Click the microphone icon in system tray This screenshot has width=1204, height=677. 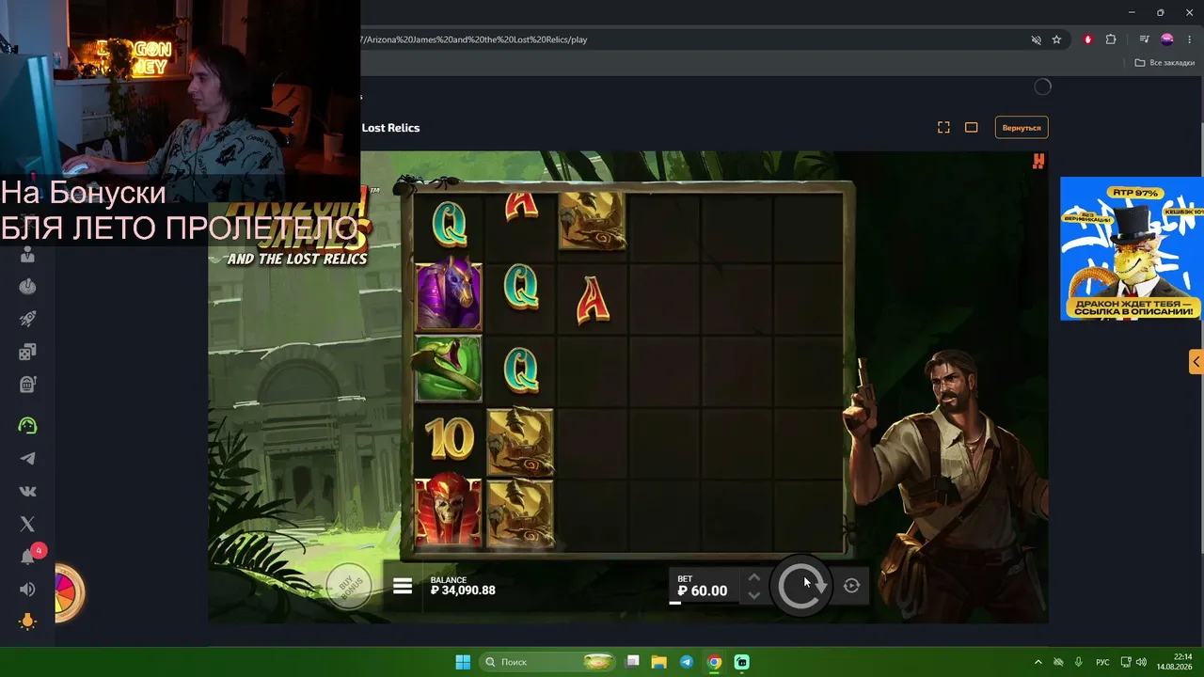coord(1078,662)
